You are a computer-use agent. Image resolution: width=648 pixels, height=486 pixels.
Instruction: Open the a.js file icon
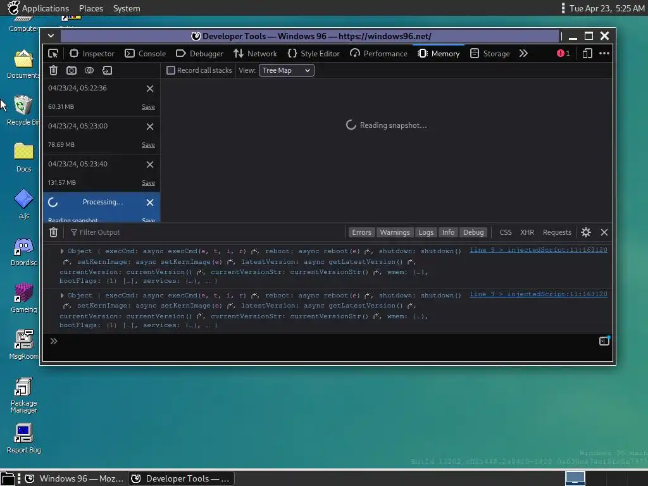[x=23, y=204]
